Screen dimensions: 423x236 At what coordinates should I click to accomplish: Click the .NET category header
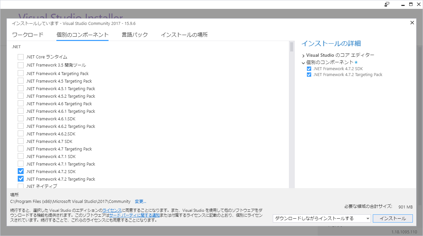[16, 47]
